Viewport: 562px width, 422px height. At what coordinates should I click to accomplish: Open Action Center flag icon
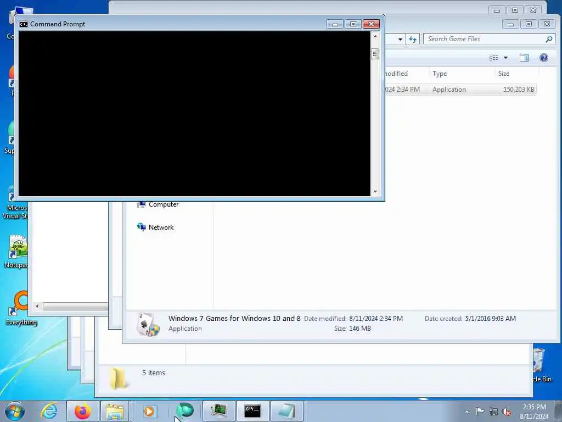click(x=480, y=412)
